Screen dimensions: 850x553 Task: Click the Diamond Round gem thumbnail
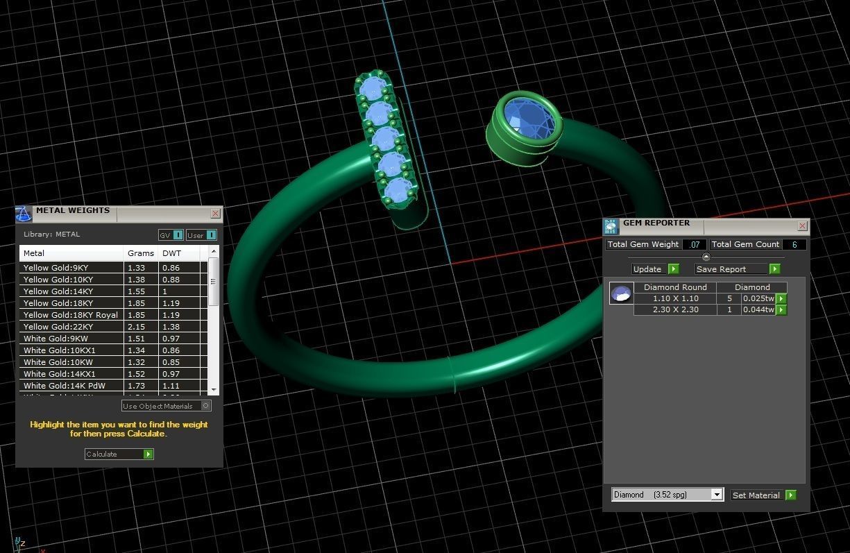pyautogui.click(x=621, y=293)
